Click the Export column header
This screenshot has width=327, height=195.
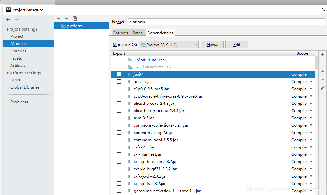pos(119,53)
